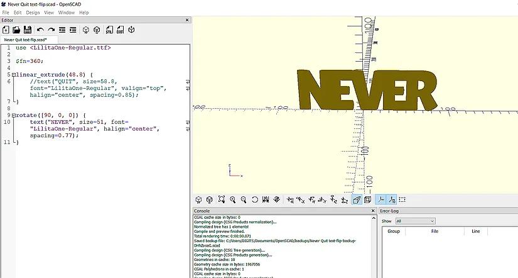The image size is (518, 278).
Task: Fit the model with View All
Action: [222, 199]
